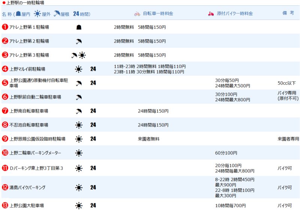This screenshot has height=212, width=300.
Task: Click the sun legend icon beside 屋外
Action: pos(37,14)
